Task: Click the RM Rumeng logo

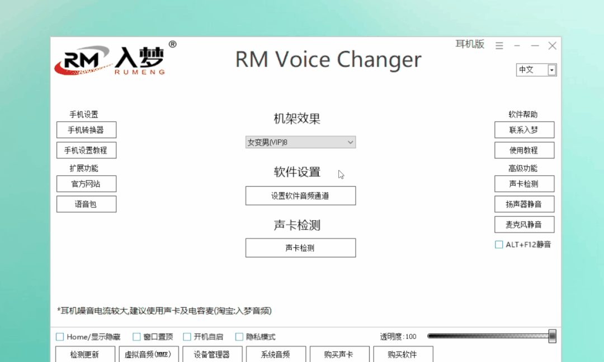Action: point(115,59)
